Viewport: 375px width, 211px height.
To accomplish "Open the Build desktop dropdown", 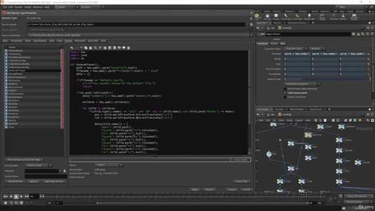I will pos(66,7).
